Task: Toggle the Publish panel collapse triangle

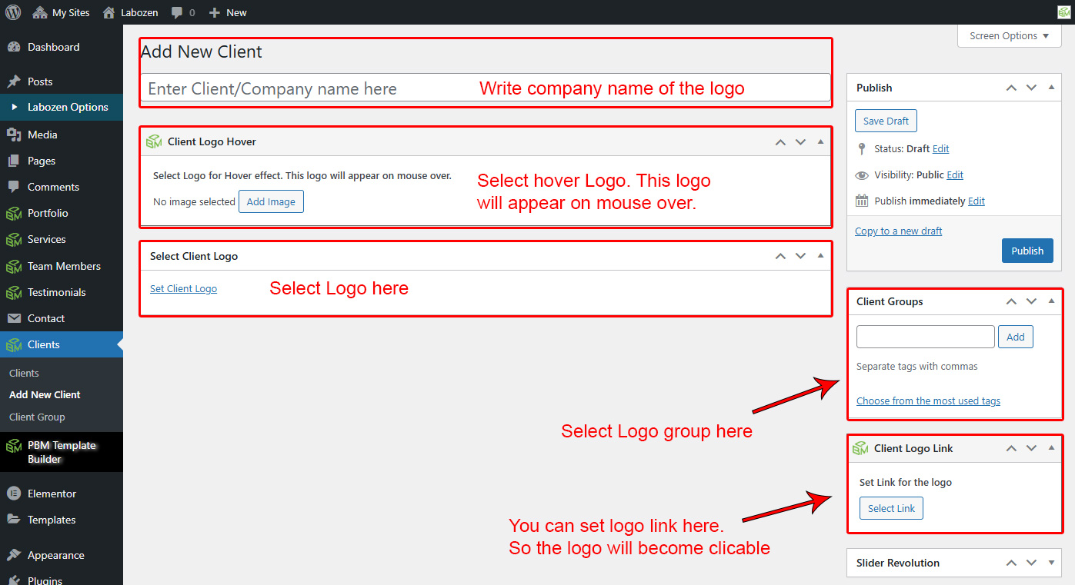Action: 1051,88
